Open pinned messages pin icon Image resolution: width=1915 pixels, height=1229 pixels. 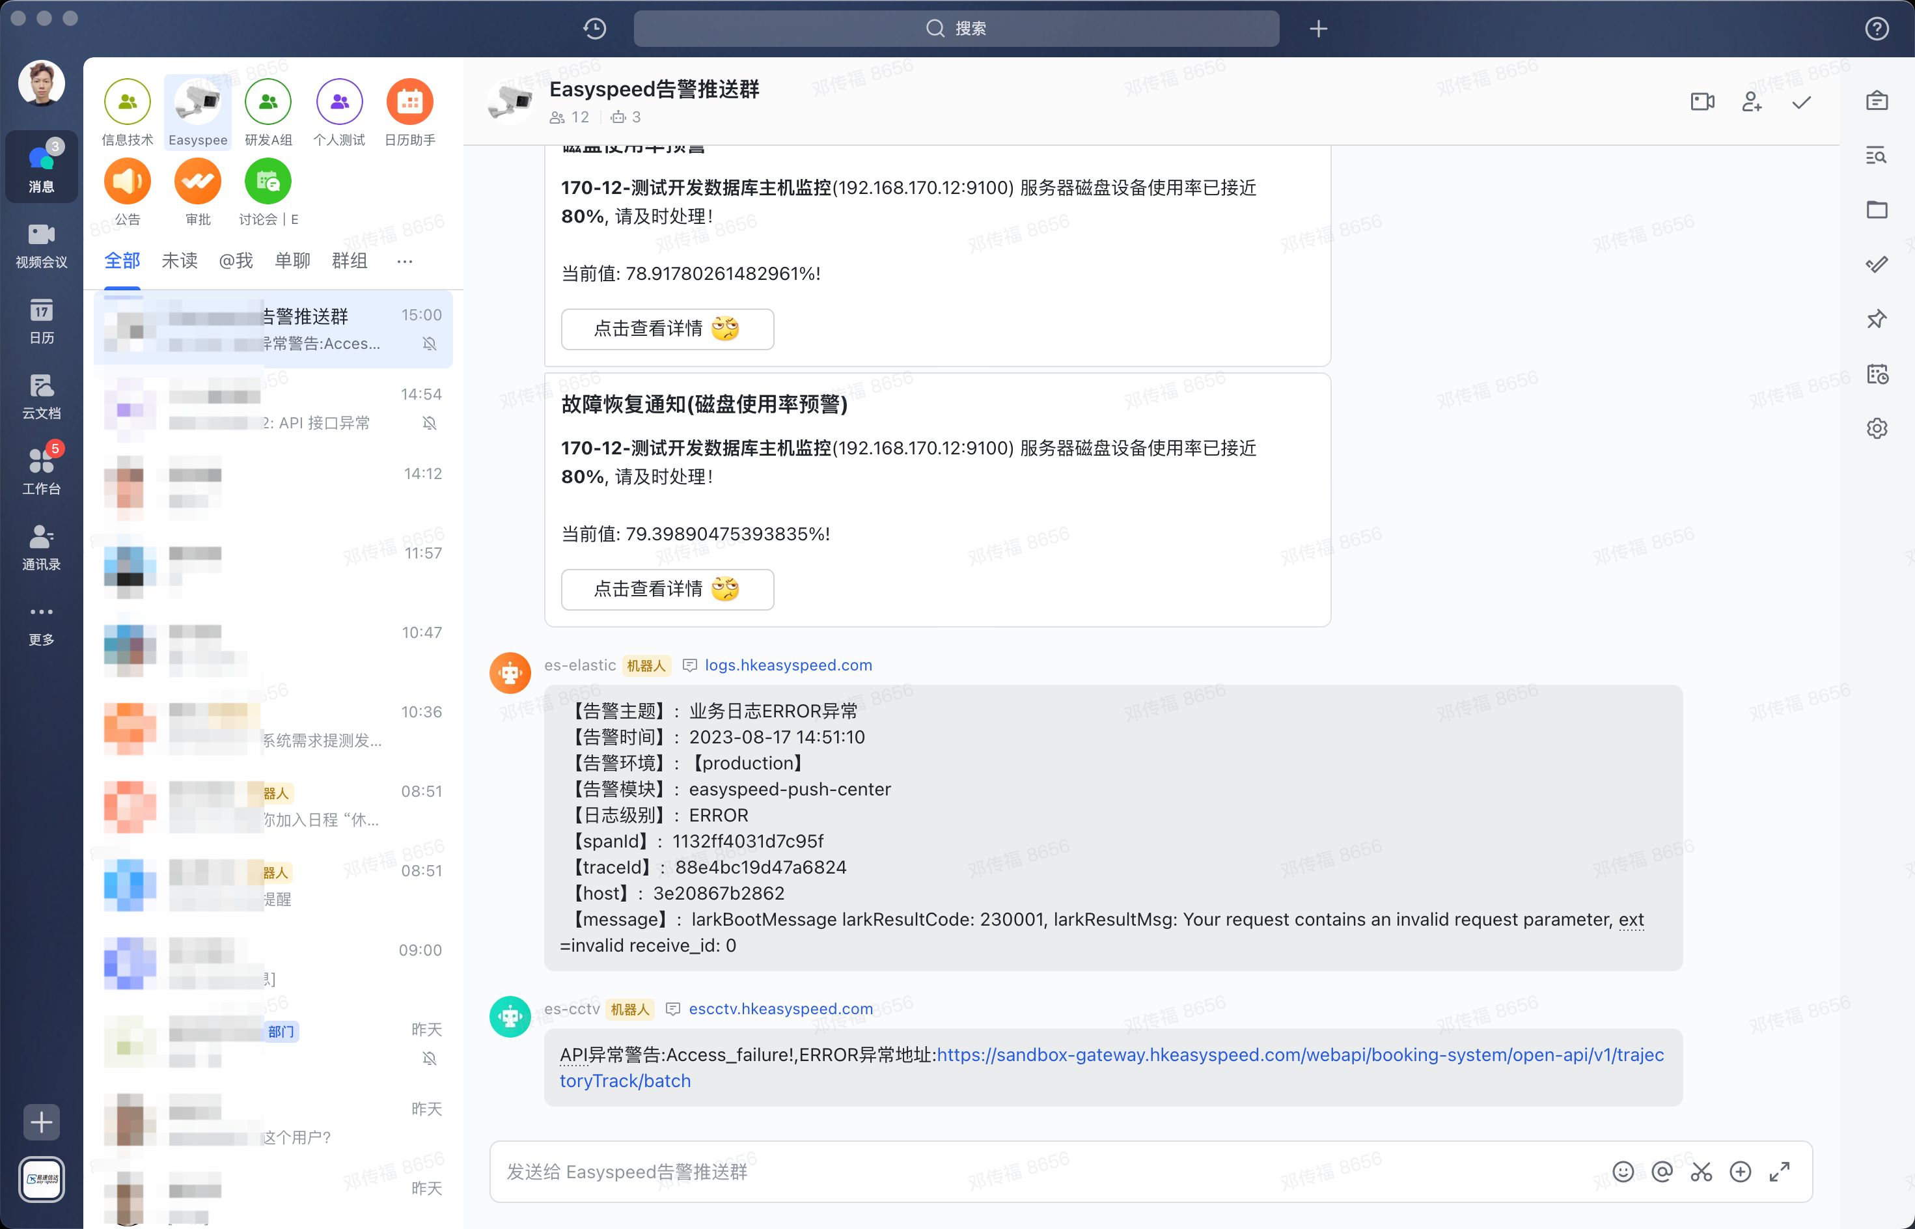pos(1877,318)
